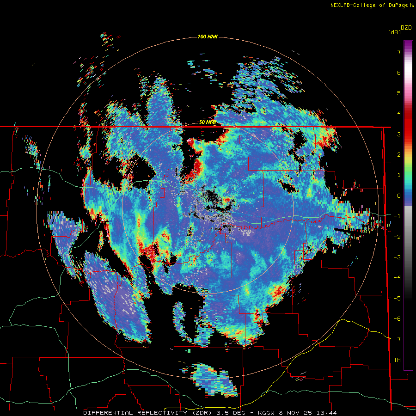Click the 0 value on the color scale
Viewport: 416px width, 416px height.
click(x=399, y=196)
